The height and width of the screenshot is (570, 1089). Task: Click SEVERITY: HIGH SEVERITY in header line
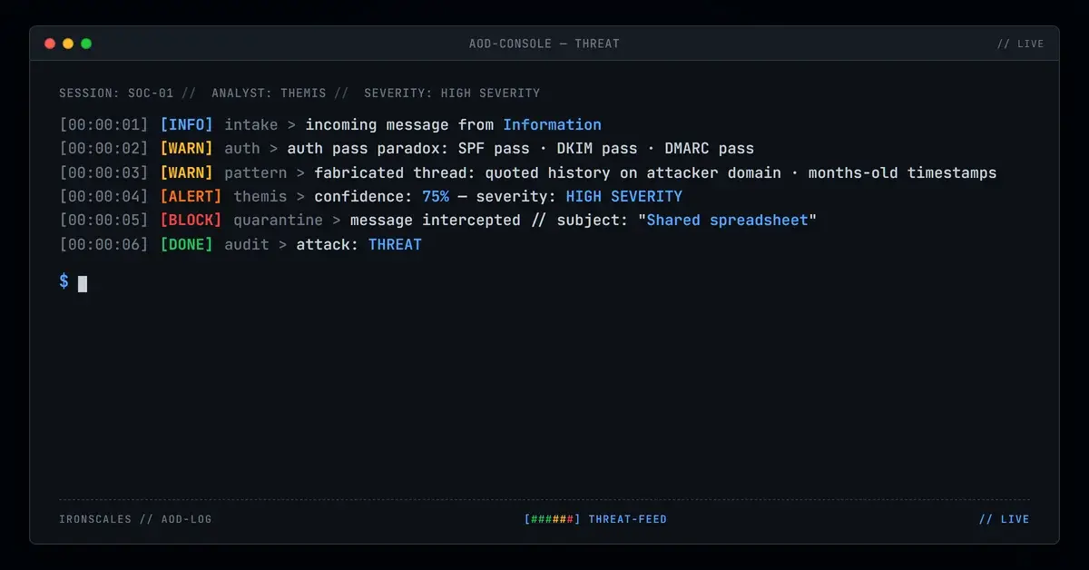[452, 93]
